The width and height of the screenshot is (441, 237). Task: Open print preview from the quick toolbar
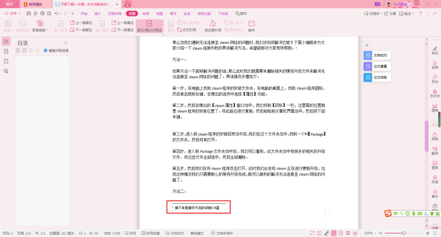49,14
